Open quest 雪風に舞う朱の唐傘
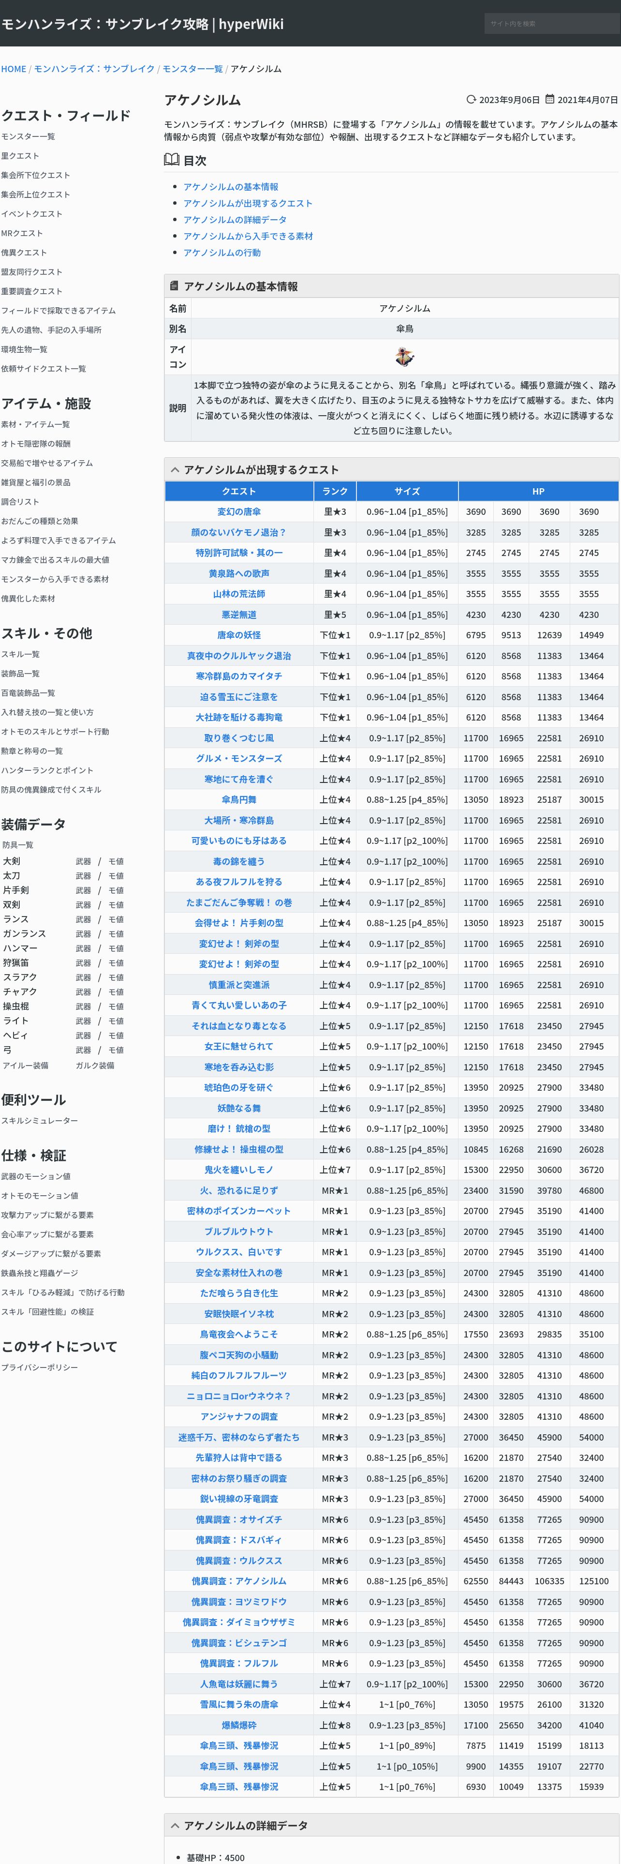 coord(239,1704)
